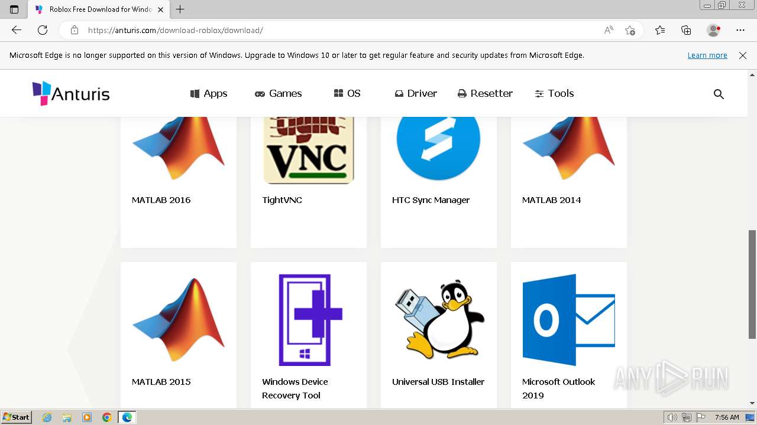Close the Roblox Free Download tab
The height and width of the screenshot is (425, 757).
tap(160, 9)
